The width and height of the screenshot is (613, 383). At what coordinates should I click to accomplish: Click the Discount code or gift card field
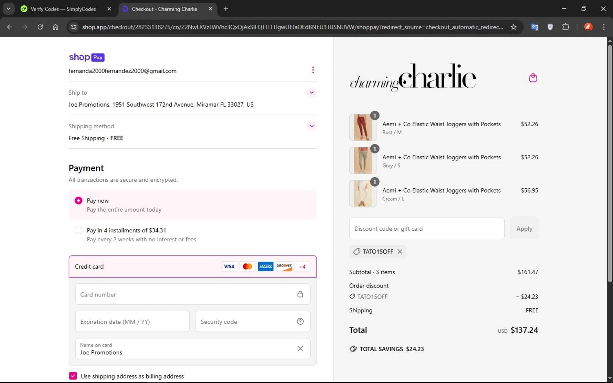click(x=427, y=229)
